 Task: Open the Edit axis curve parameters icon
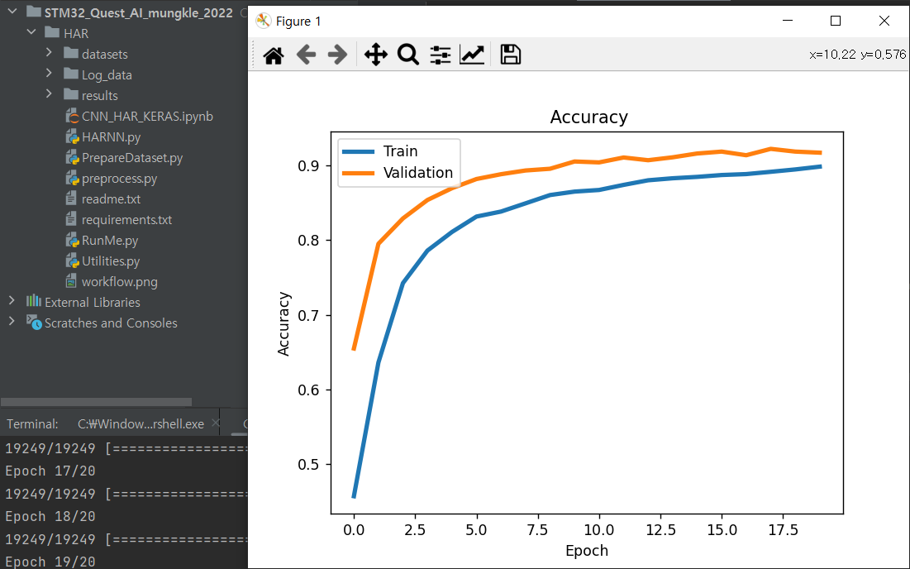pos(472,55)
